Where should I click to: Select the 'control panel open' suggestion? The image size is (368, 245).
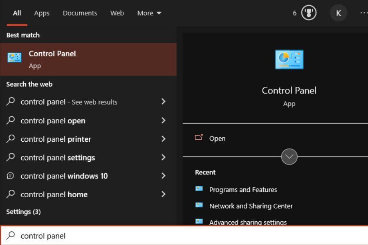(x=88, y=120)
